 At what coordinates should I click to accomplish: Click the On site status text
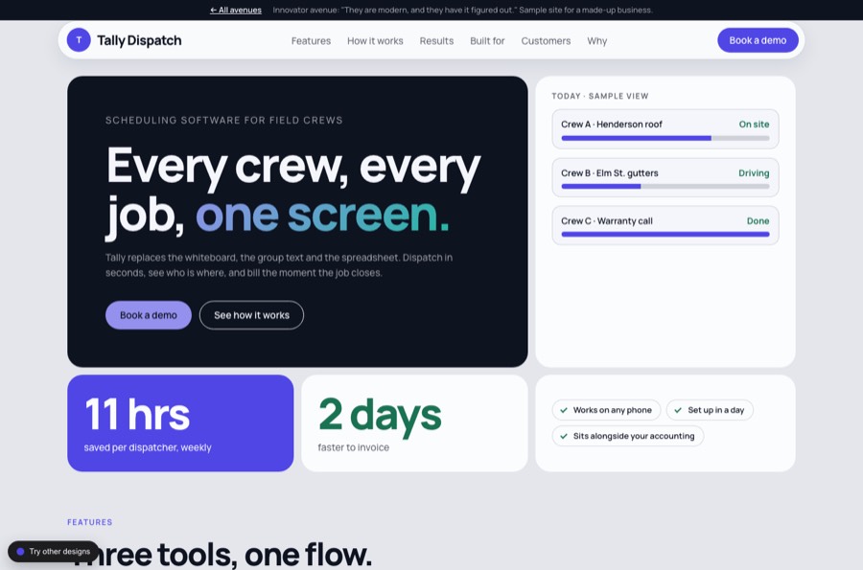click(754, 125)
